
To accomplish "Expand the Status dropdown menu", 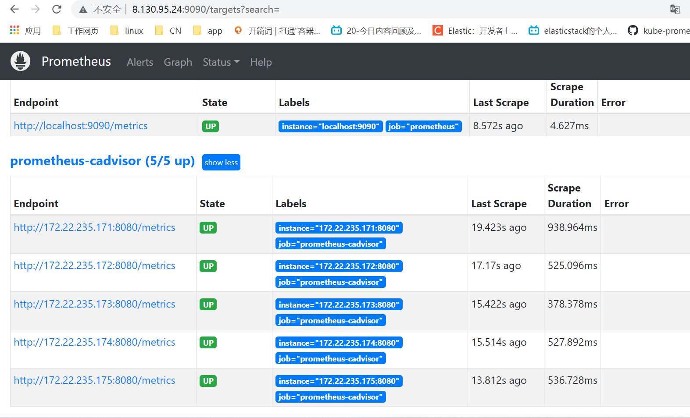I will [221, 62].
